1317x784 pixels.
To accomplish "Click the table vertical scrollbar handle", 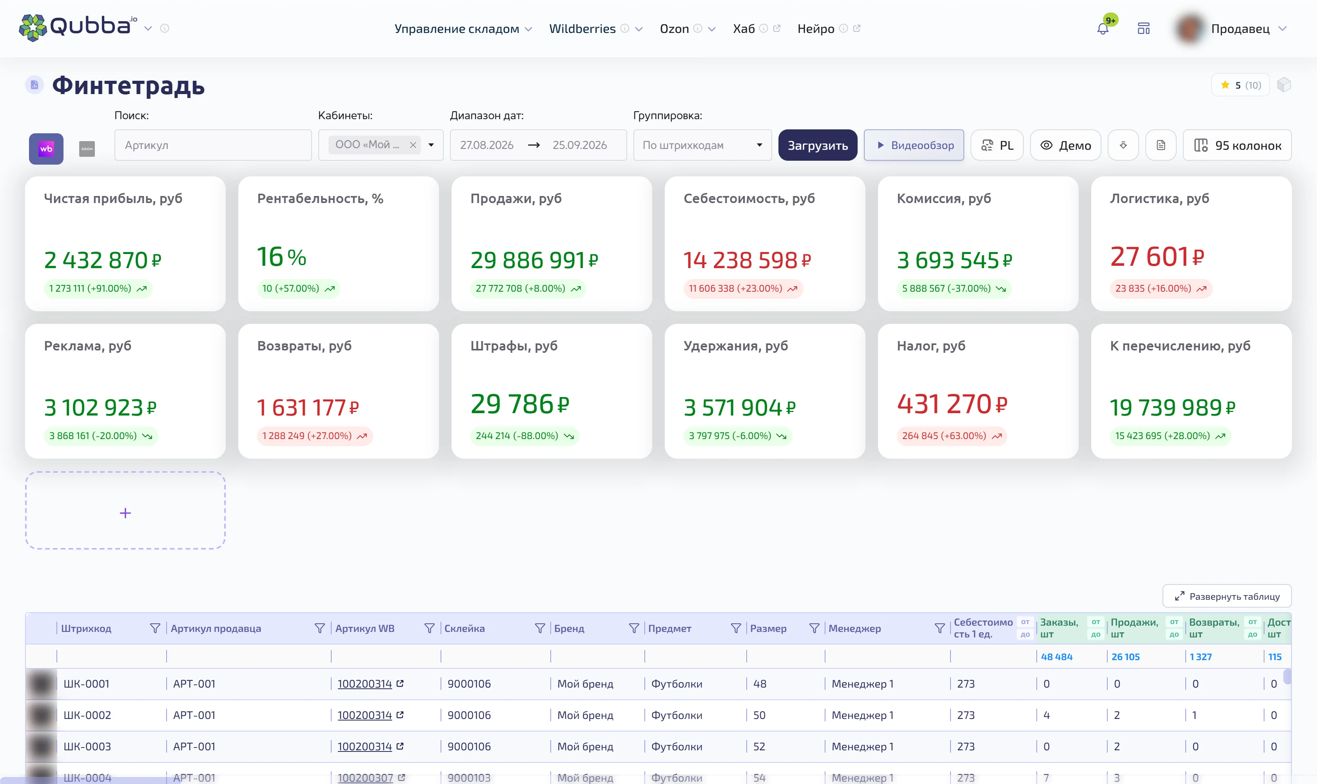I will click(1288, 677).
